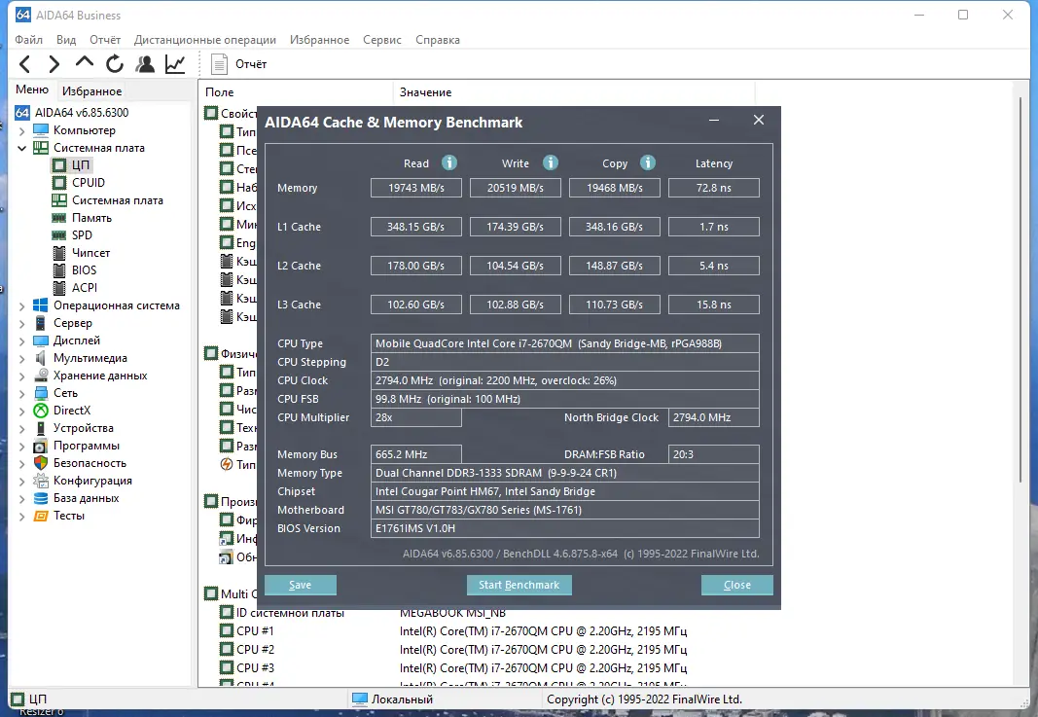Expand the Компьютер tree node
Image resolution: width=1038 pixels, height=717 pixels.
[x=21, y=131]
